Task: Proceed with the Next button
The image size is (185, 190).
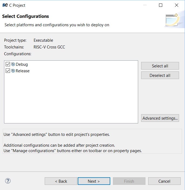Action: [94, 181]
